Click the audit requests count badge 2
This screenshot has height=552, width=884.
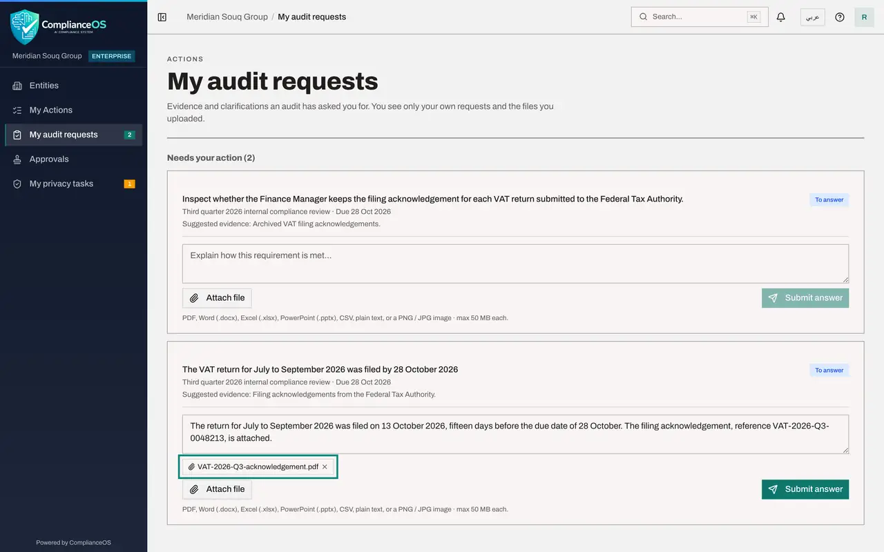coord(129,135)
